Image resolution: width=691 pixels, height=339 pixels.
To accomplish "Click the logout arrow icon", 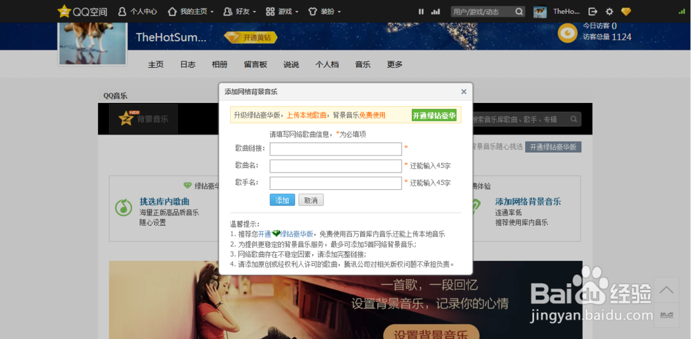I will [x=593, y=12].
